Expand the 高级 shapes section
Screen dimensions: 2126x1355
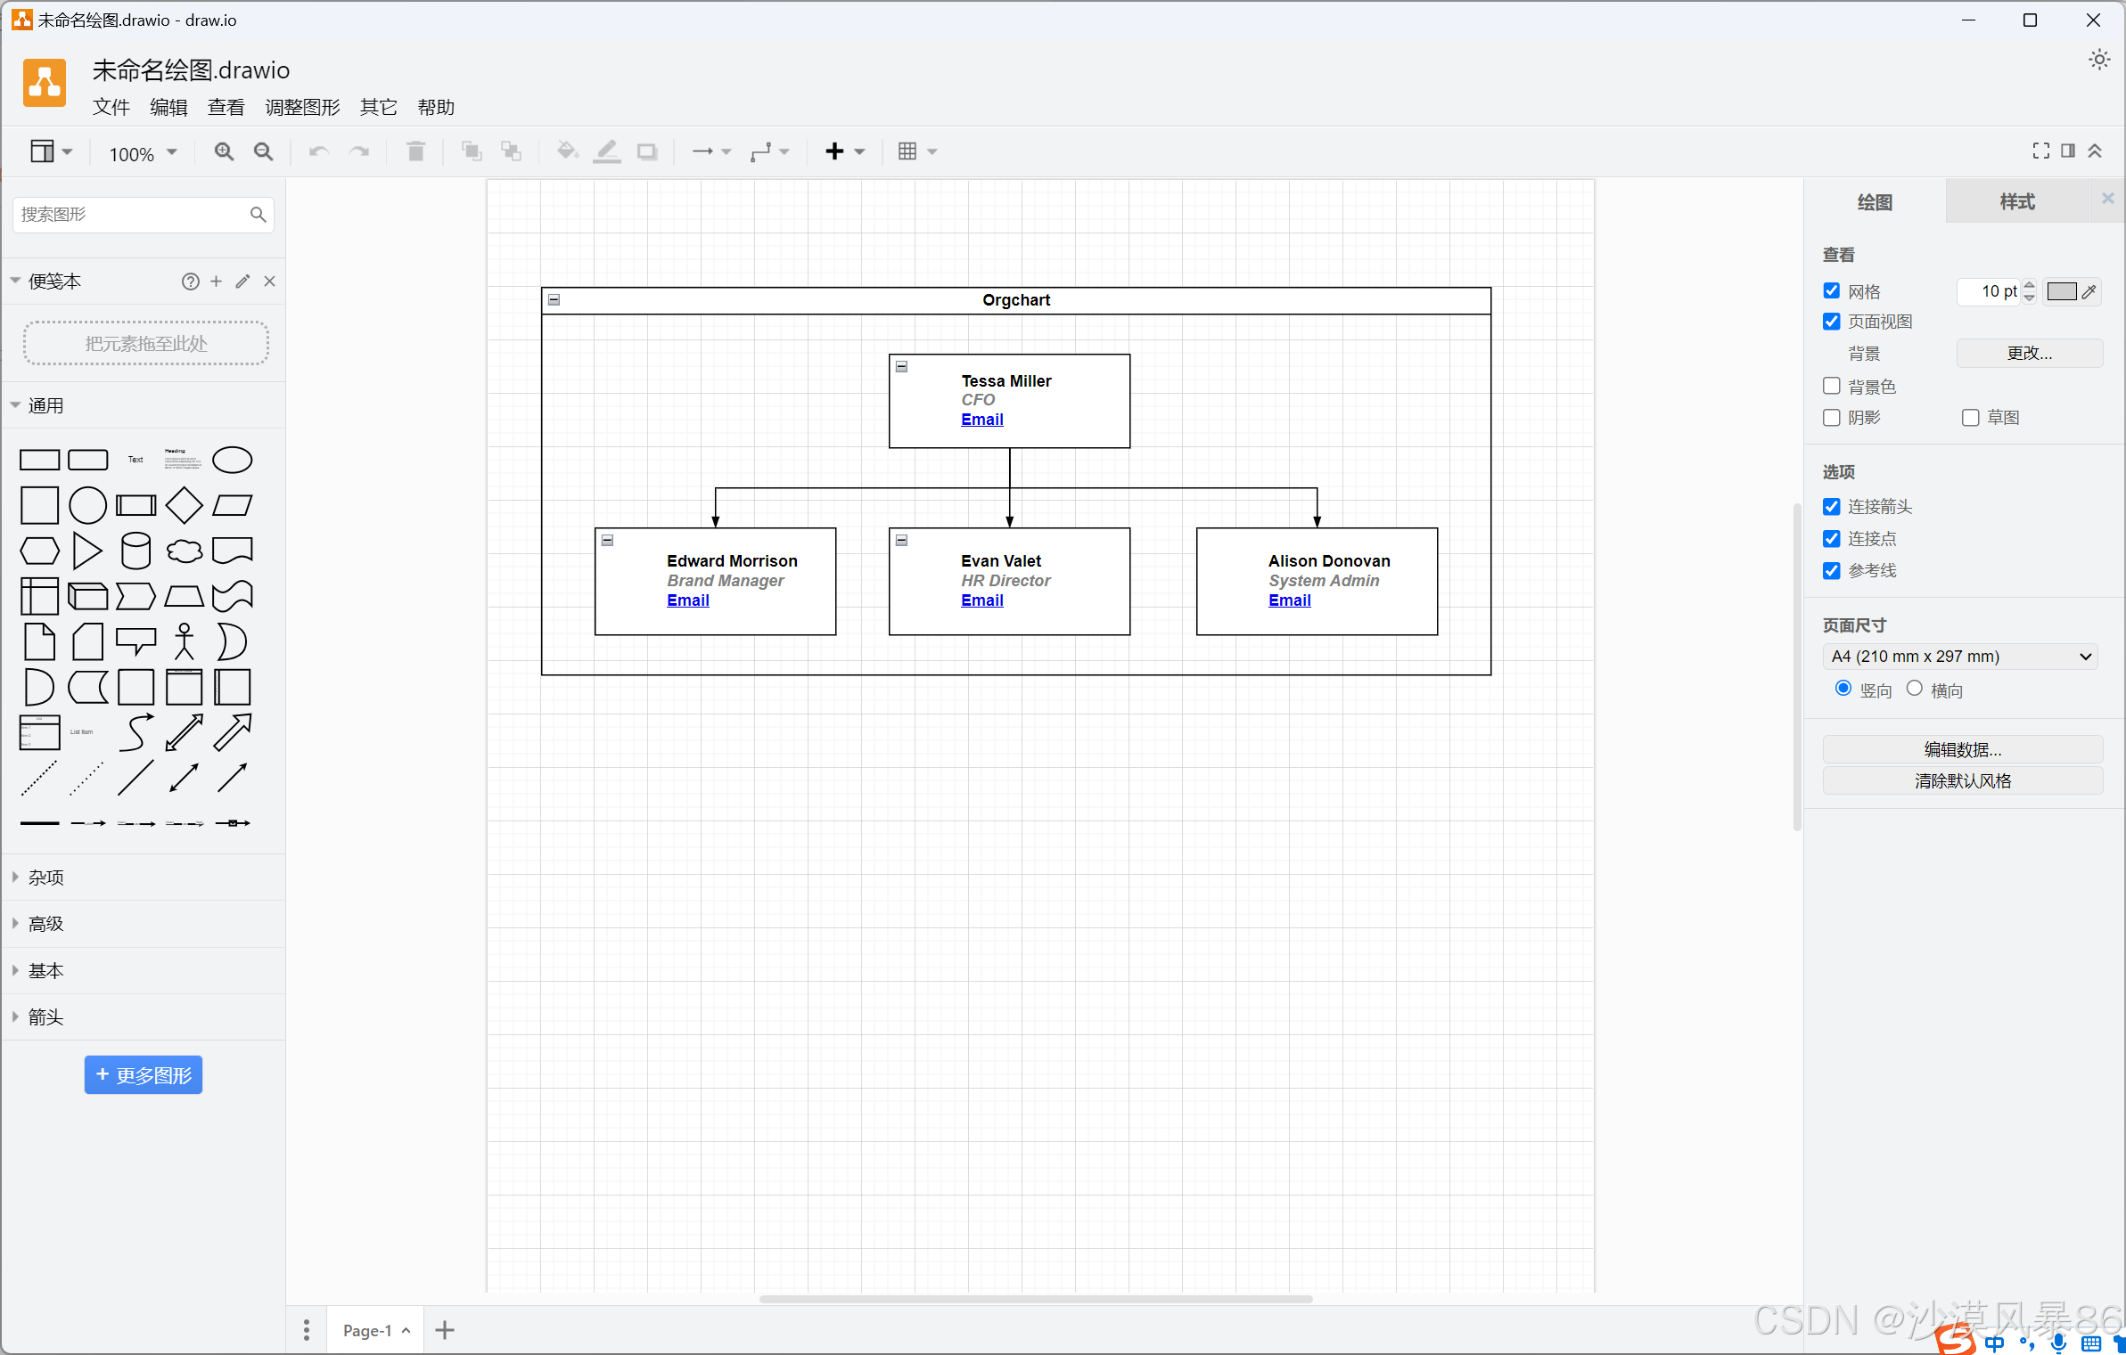point(46,924)
